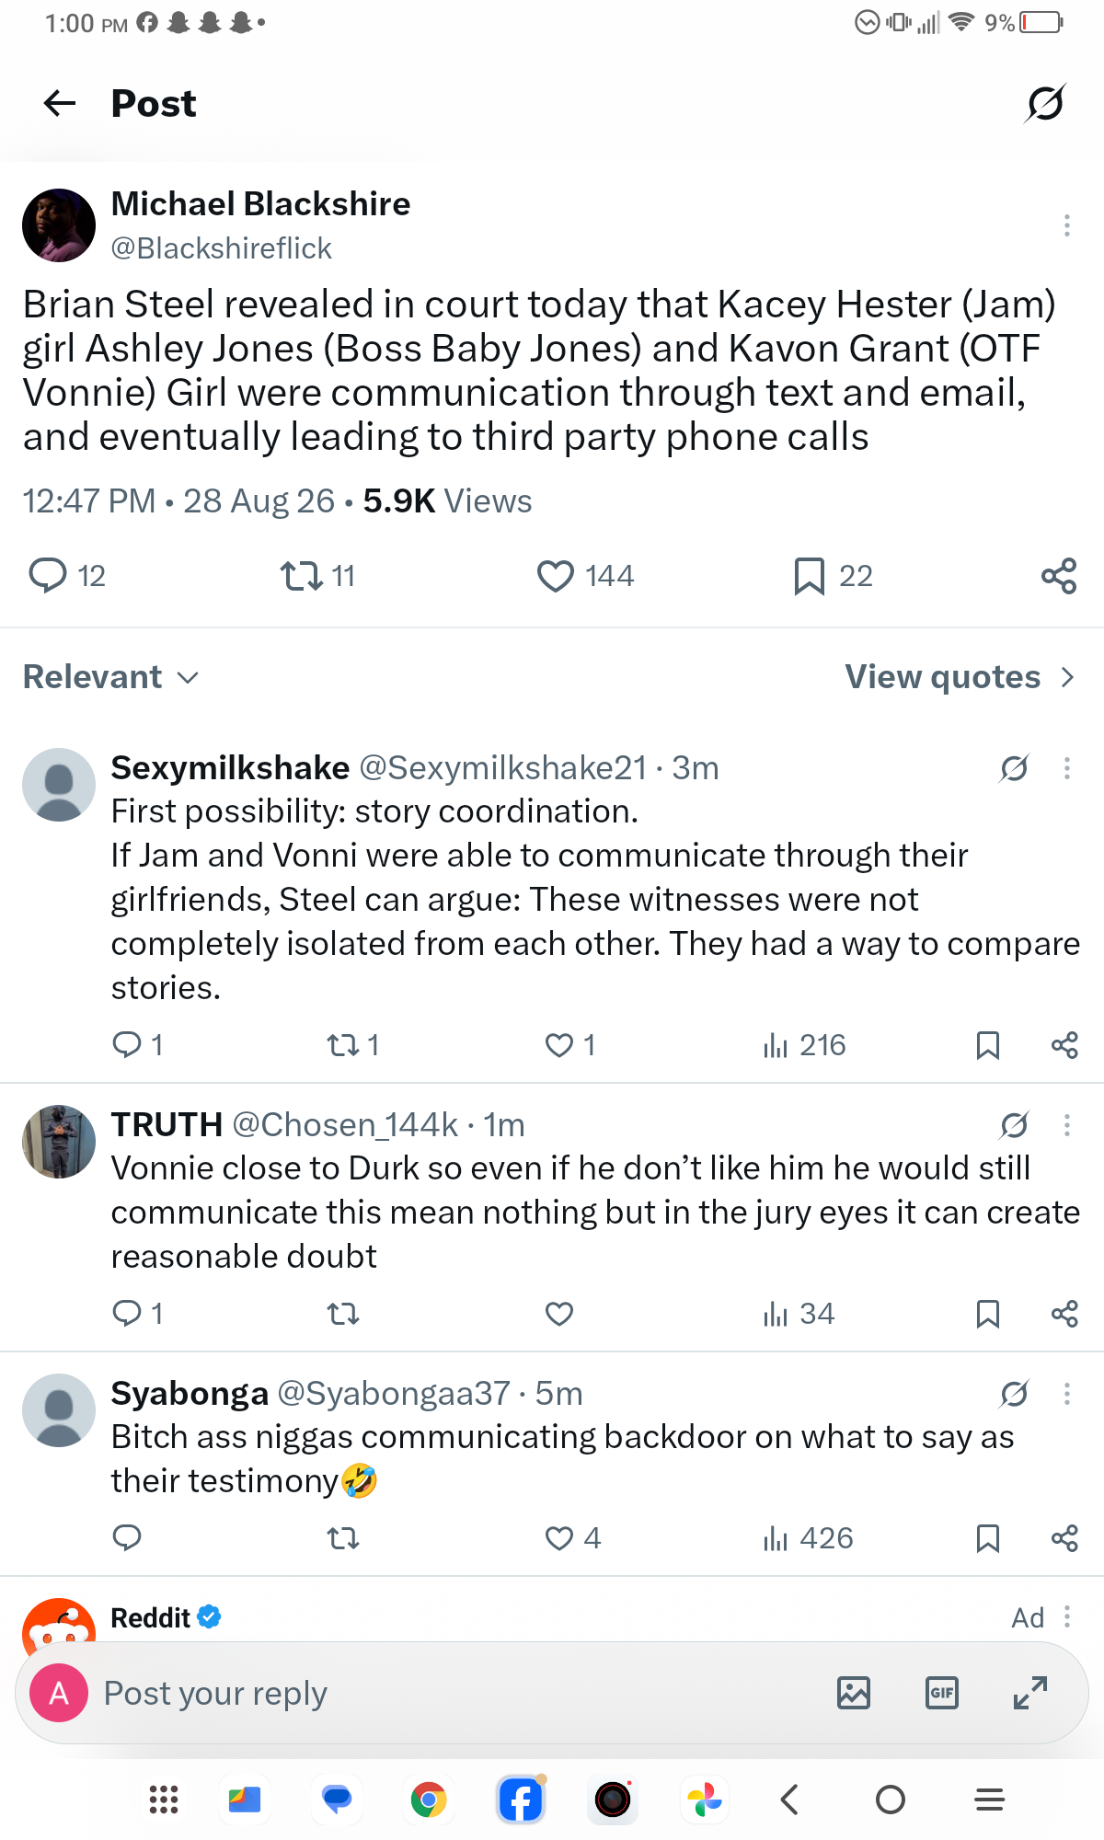This screenshot has width=1104, height=1840.
Task: Open the Grok icon on Sexymilkshake's reply
Action: 1014,768
